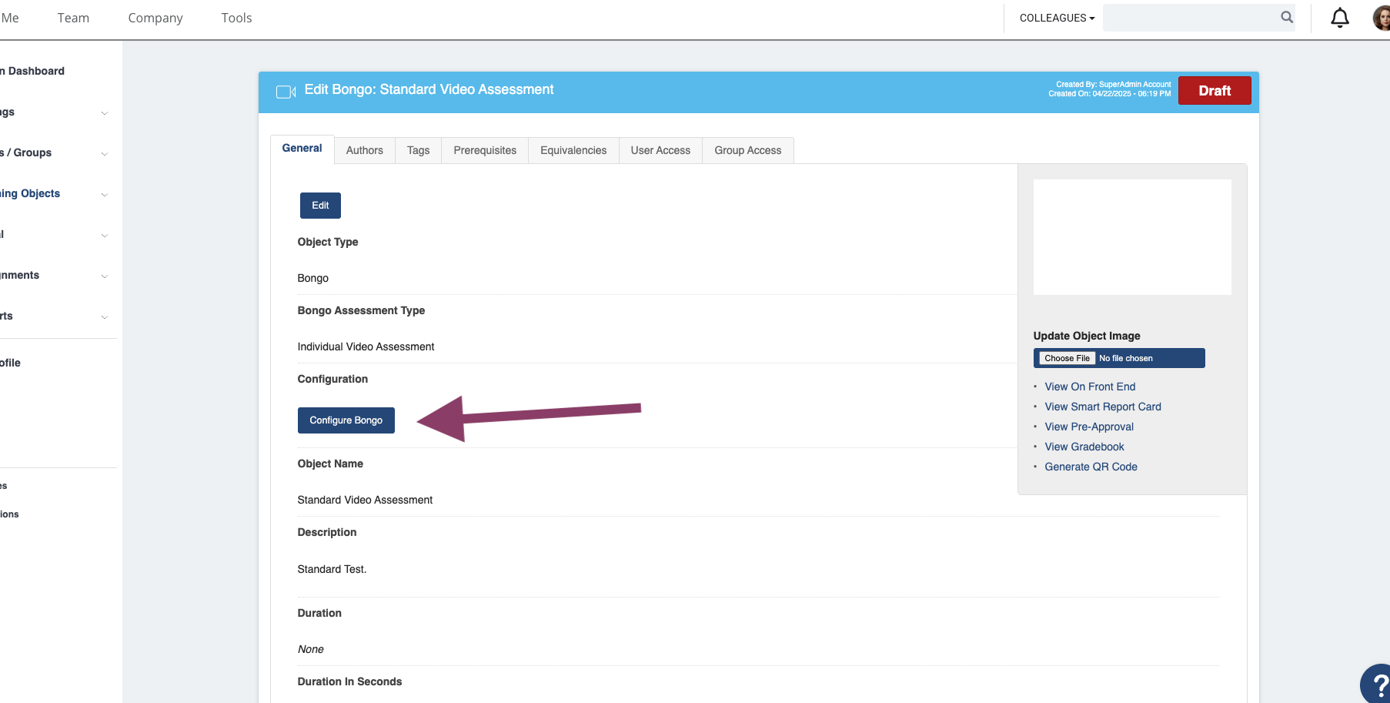Image resolution: width=1390 pixels, height=703 pixels.
Task: Expand the '/ Groups' sidebar section
Action: [105, 154]
